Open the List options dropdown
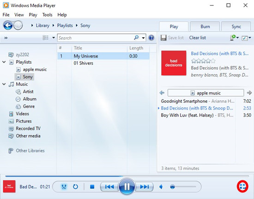The height and width of the screenshot is (199, 254). [x=246, y=38]
